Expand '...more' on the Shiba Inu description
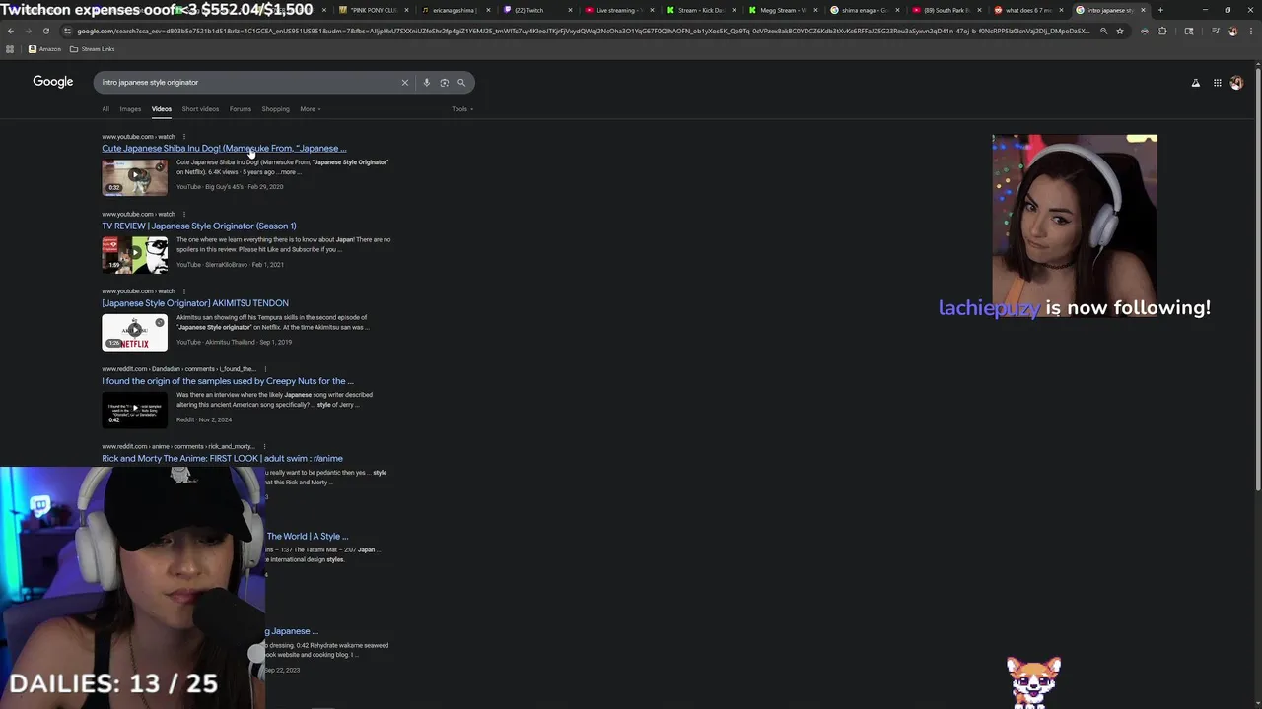 click(289, 172)
